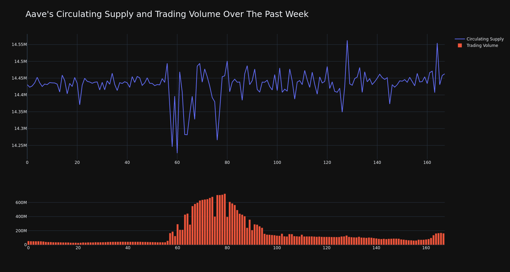The image size is (510, 272).
Task: Click the 20 tick on supply chart x-axis
Action: [x=77, y=163]
